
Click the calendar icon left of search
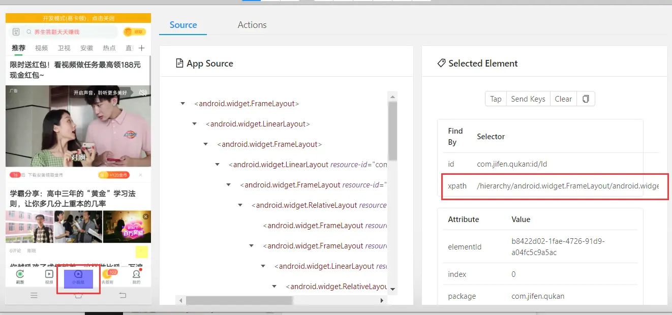16,32
